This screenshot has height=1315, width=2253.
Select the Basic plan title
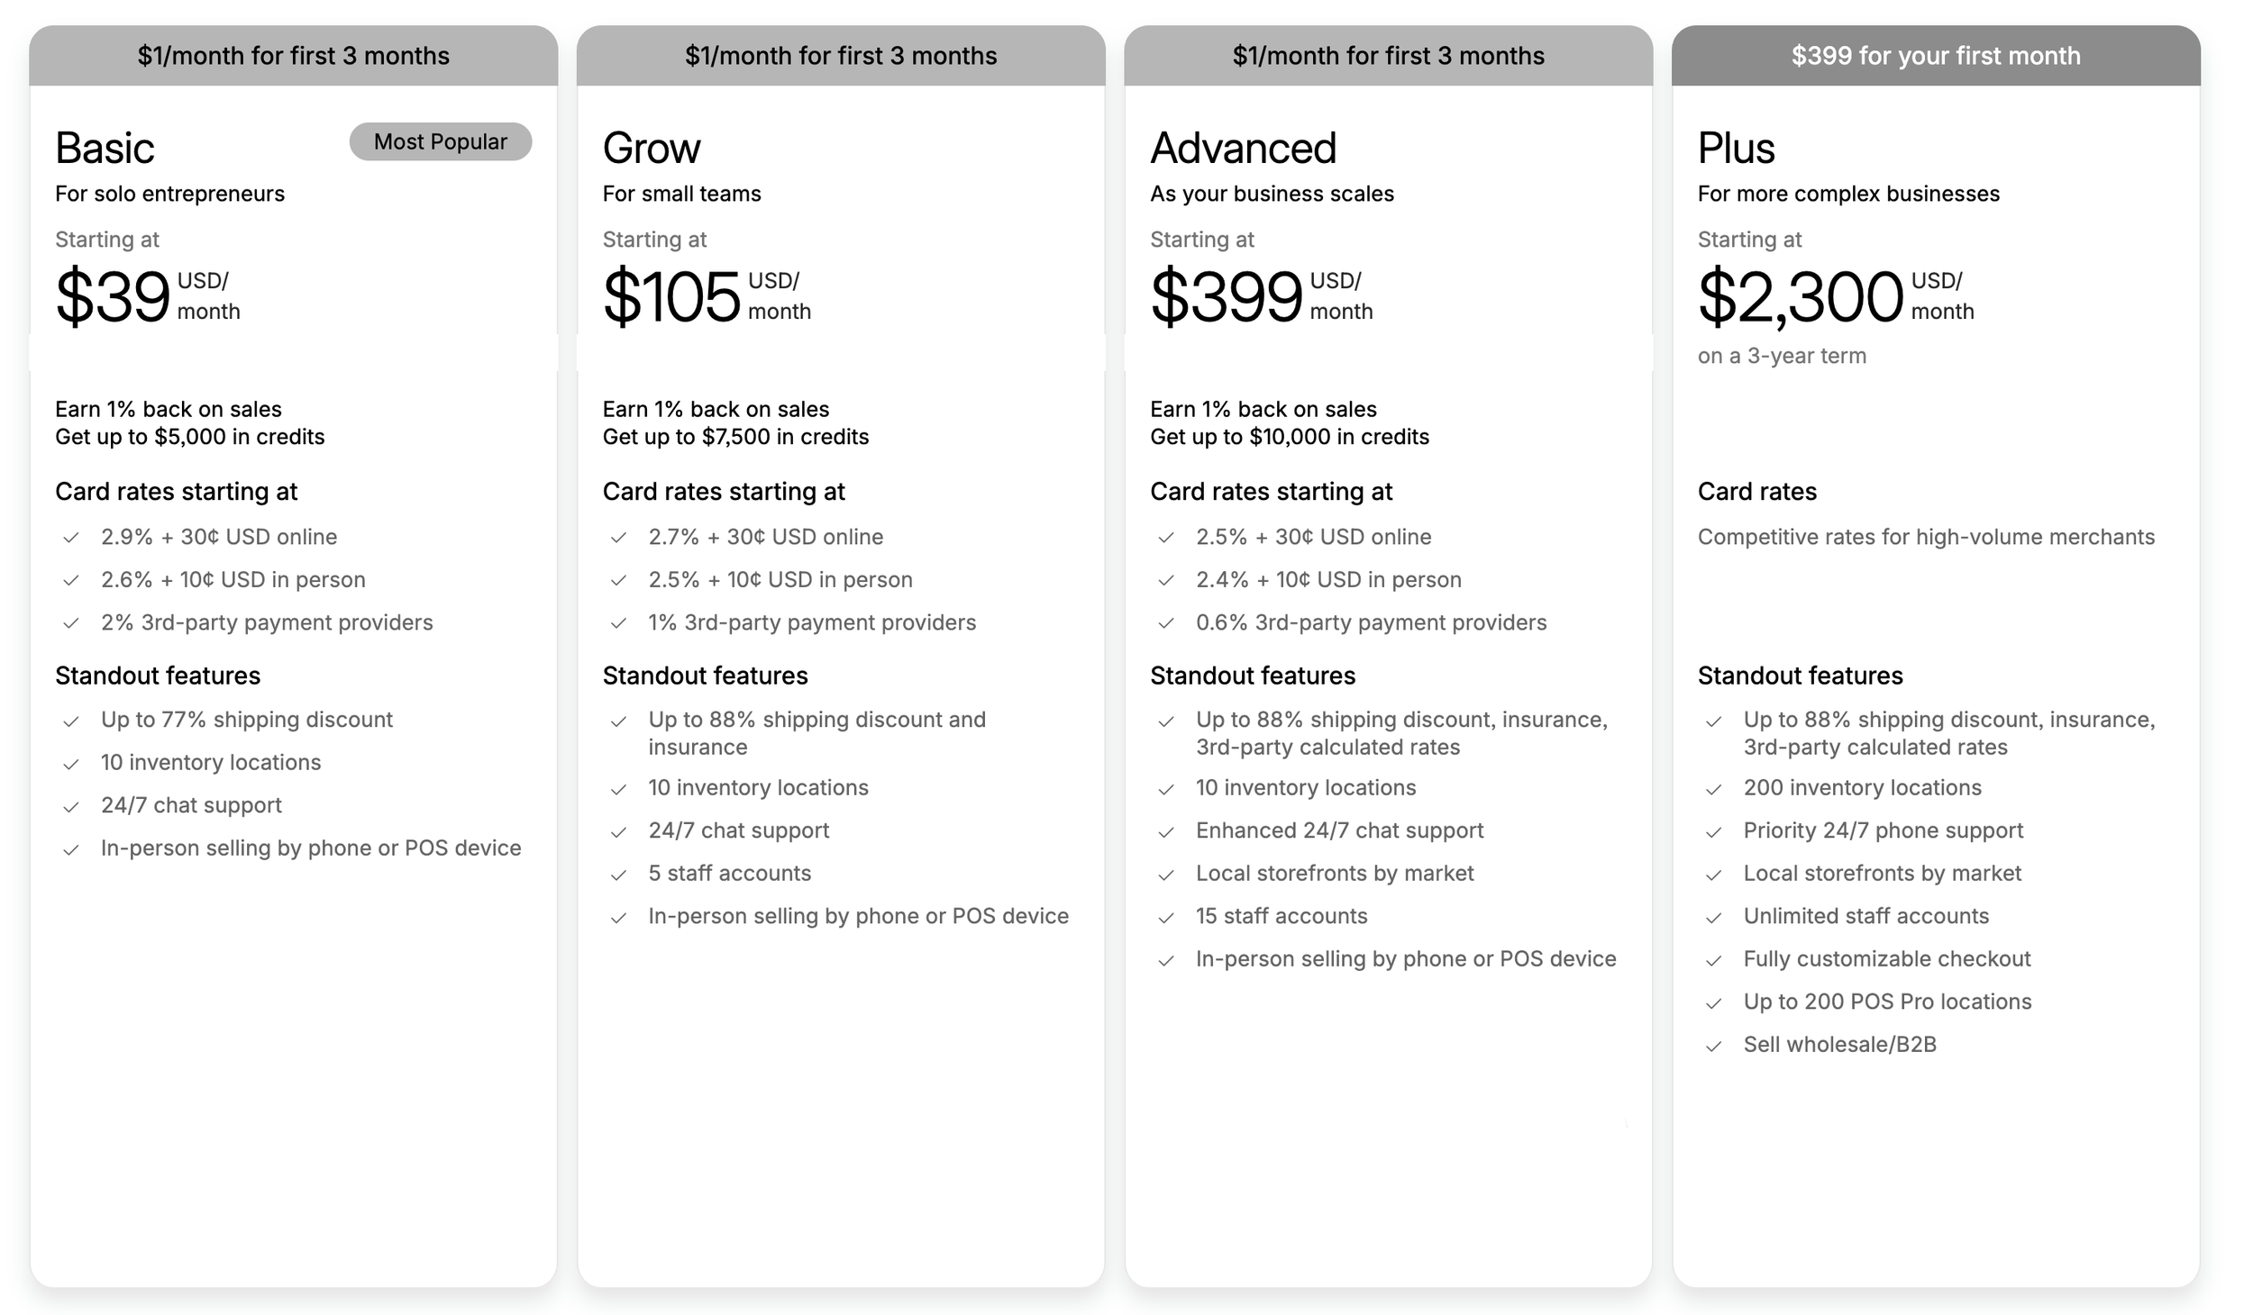105,148
